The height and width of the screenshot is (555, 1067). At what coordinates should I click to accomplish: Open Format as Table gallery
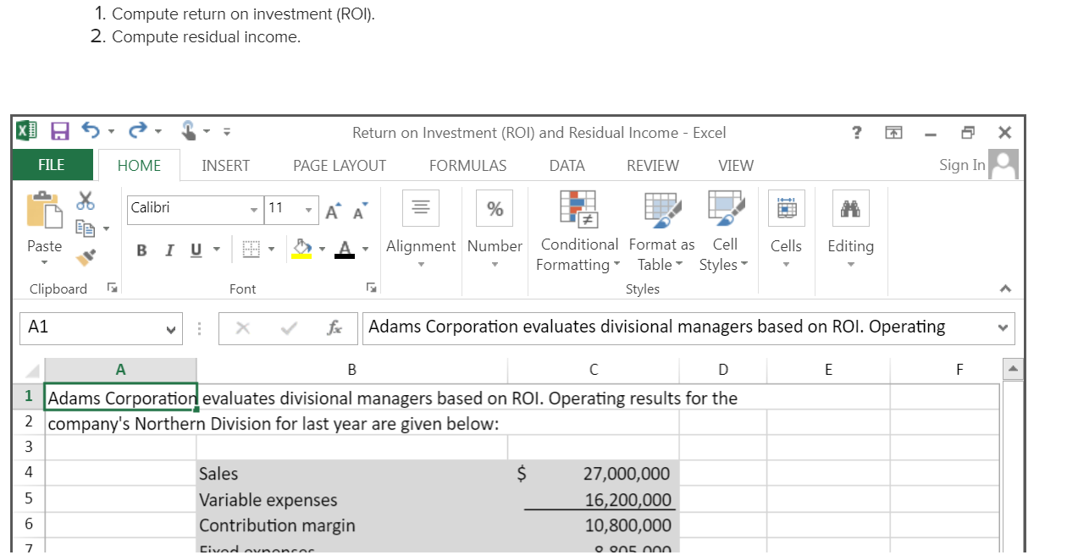pyautogui.click(x=661, y=230)
